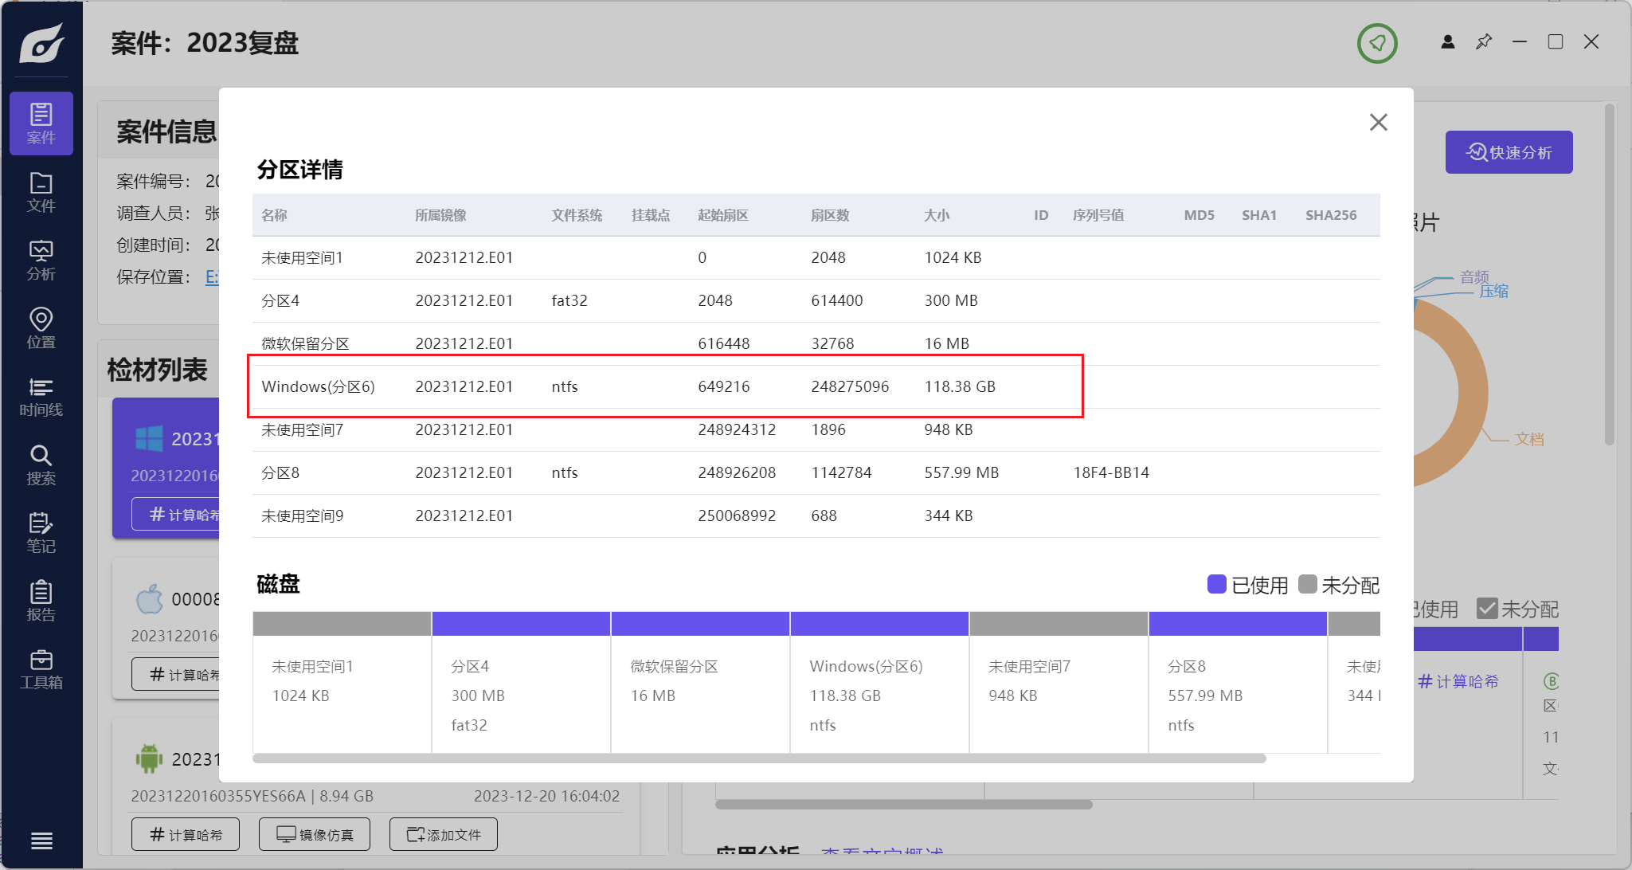
Task: Open the 笔记 sidebar section
Action: pos(41,533)
